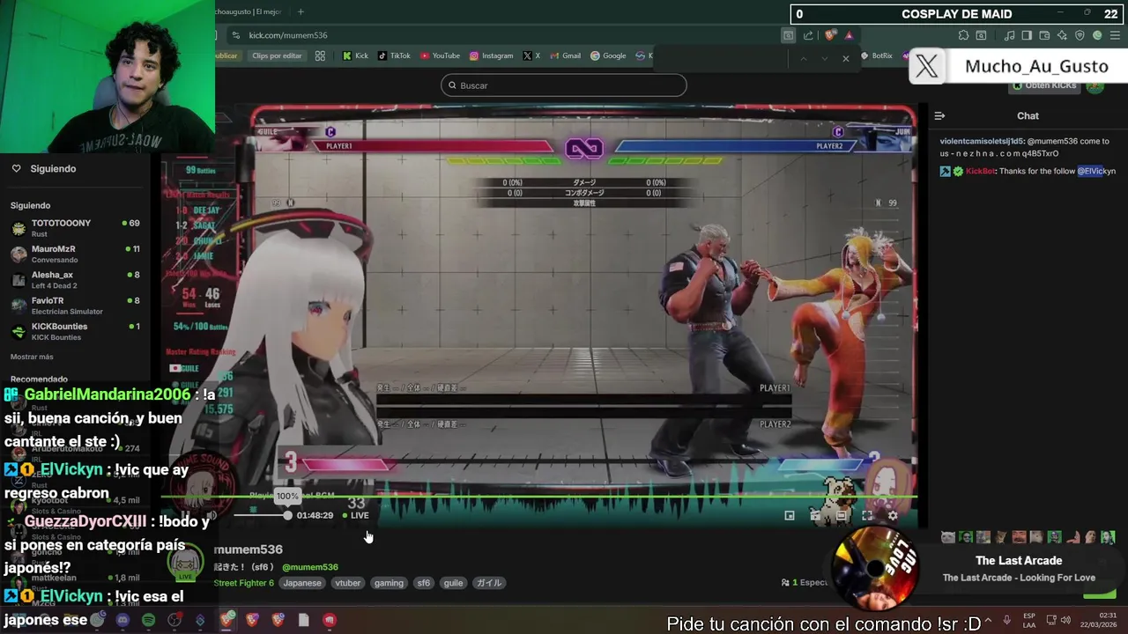Click Clips por editar bookmark
Viewport: 1128px width, 634px height.
click(x=277, y=55)
